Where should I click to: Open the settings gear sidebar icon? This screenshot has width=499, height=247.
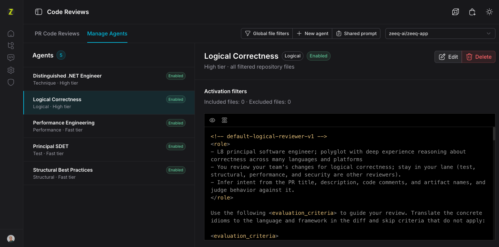click(11, 70)
